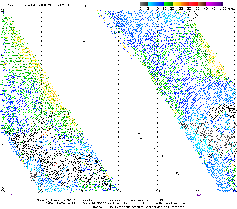Click the '40' legend scale value
Screen dimensions: 237x209
pos(206,9)
